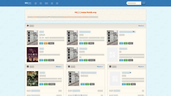This screenshot has width=171, height=96.
Task: Click the grid icon in the leftmost category panel
Action: (x=28, y=66)
